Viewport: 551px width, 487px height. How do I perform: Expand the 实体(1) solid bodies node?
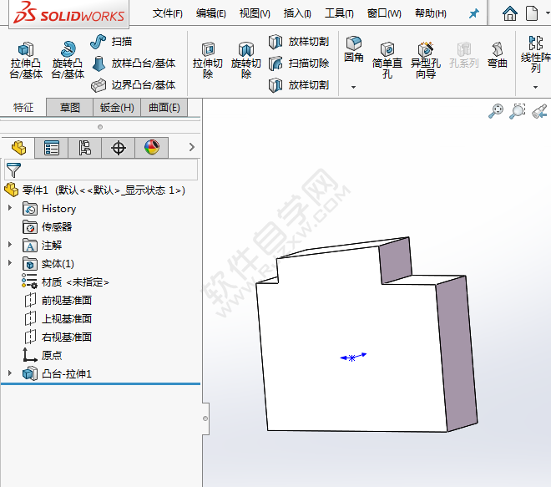pyautogui.click(x=10, y=262)
